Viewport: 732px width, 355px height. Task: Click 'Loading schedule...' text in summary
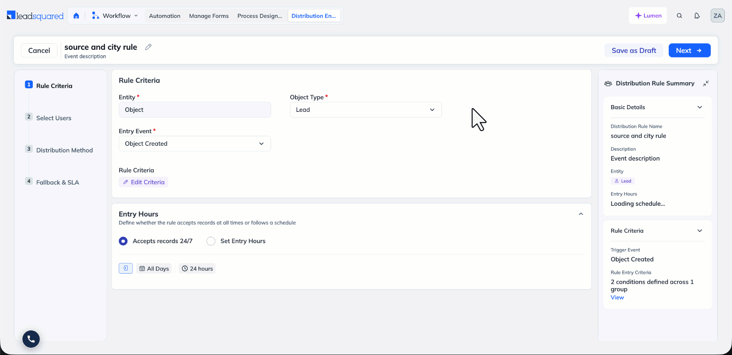click(638, 204)
